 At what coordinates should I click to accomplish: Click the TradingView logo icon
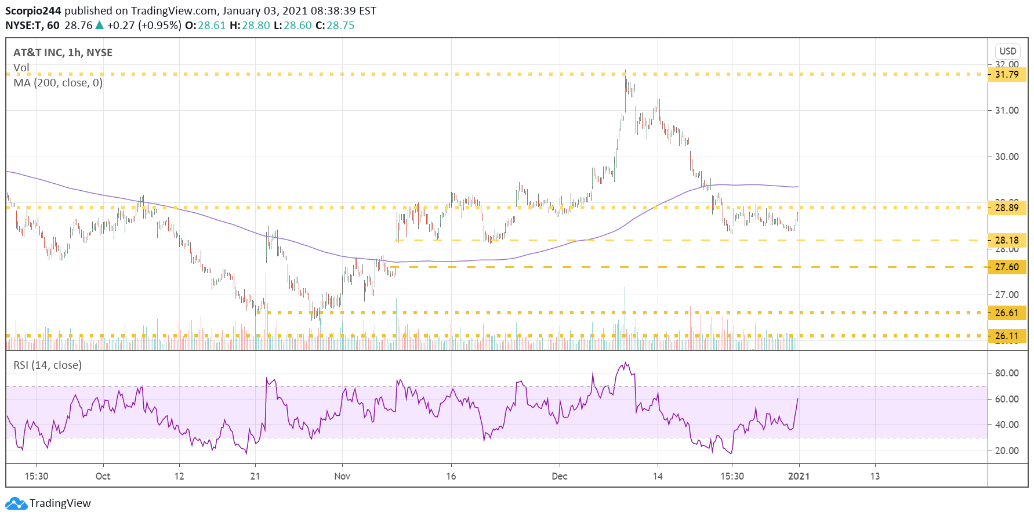pyautogui.click(x=16, y=503)
